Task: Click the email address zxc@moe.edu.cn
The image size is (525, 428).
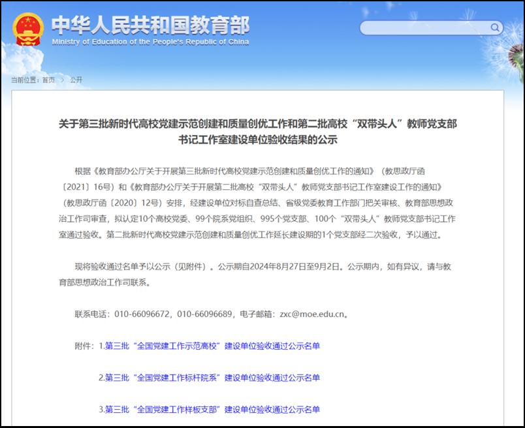Action: coord(311,314)
